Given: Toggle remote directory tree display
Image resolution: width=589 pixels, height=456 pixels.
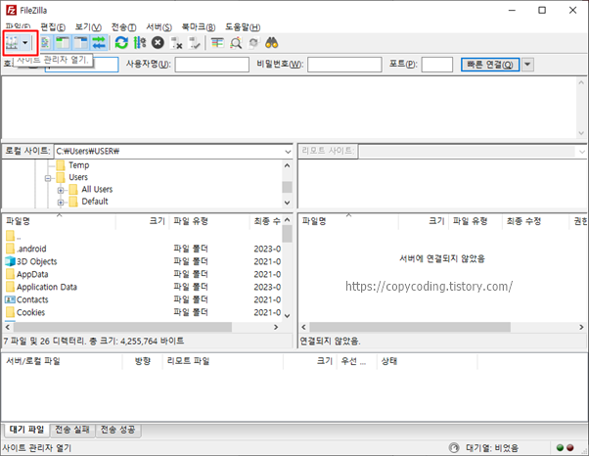Looking at the screenshot, I should pyautogui.click(x=80, y=43).
